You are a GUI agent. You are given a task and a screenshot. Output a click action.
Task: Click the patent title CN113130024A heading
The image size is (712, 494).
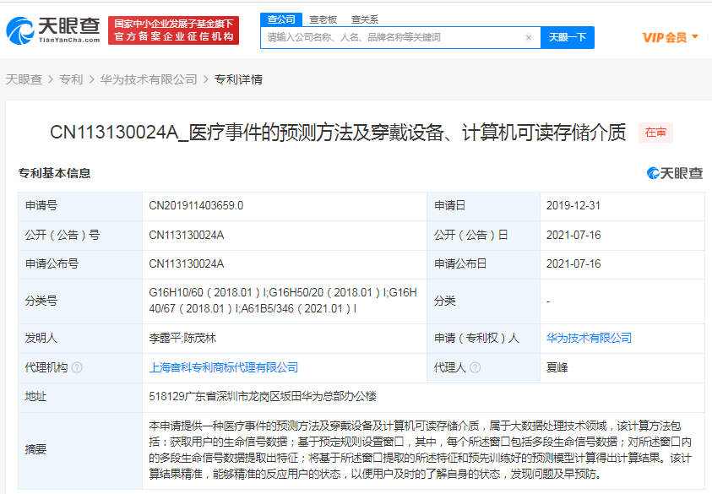pos(338,133)
